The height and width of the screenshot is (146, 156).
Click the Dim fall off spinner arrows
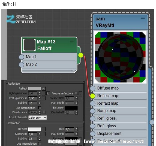point(76,113)
